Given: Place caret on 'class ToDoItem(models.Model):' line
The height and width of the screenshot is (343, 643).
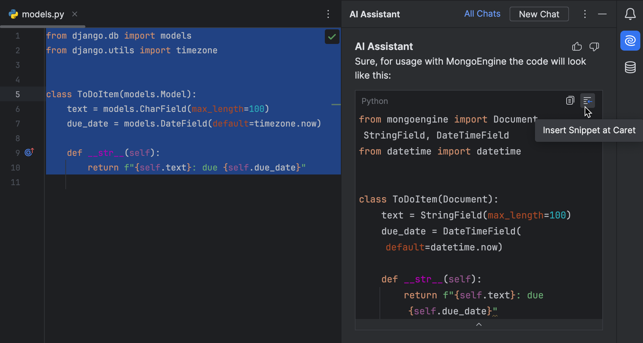Looking at the screenshot, I should pyautogui.click(x=121, y=94).
